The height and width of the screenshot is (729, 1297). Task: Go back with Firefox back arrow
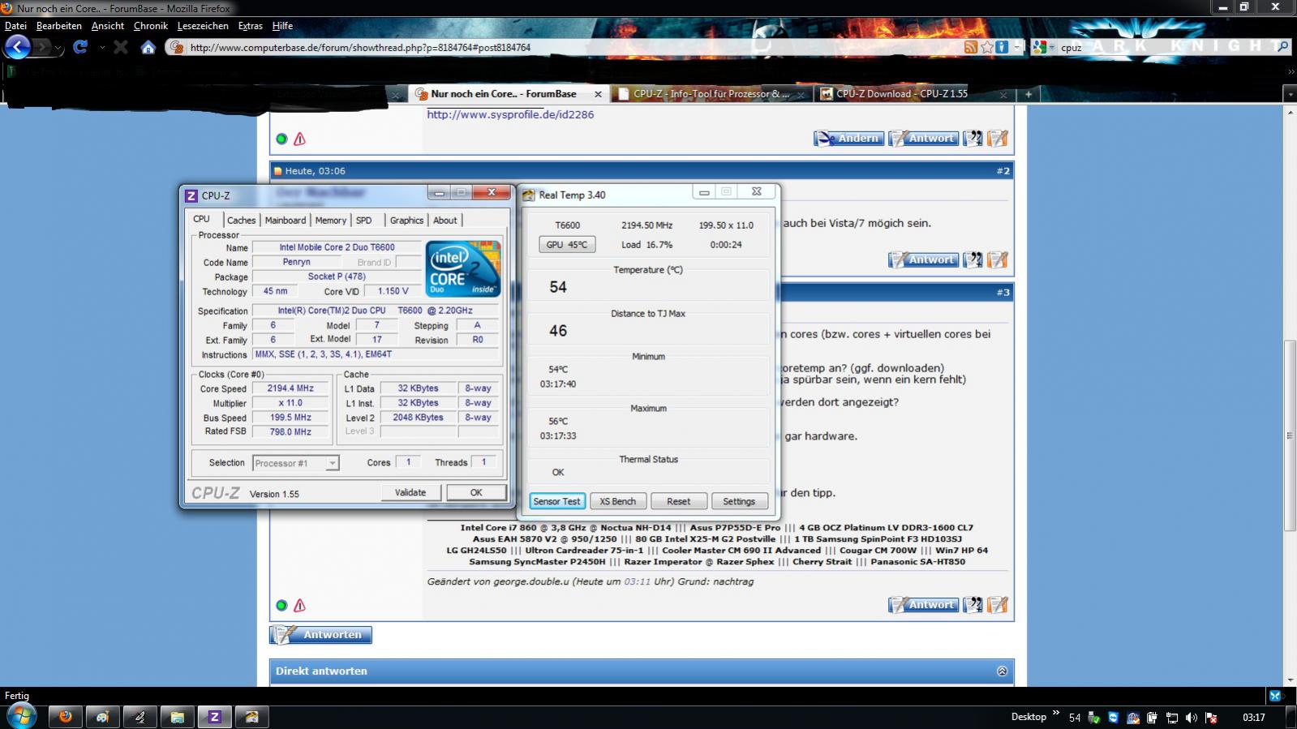tap(17, 47)
